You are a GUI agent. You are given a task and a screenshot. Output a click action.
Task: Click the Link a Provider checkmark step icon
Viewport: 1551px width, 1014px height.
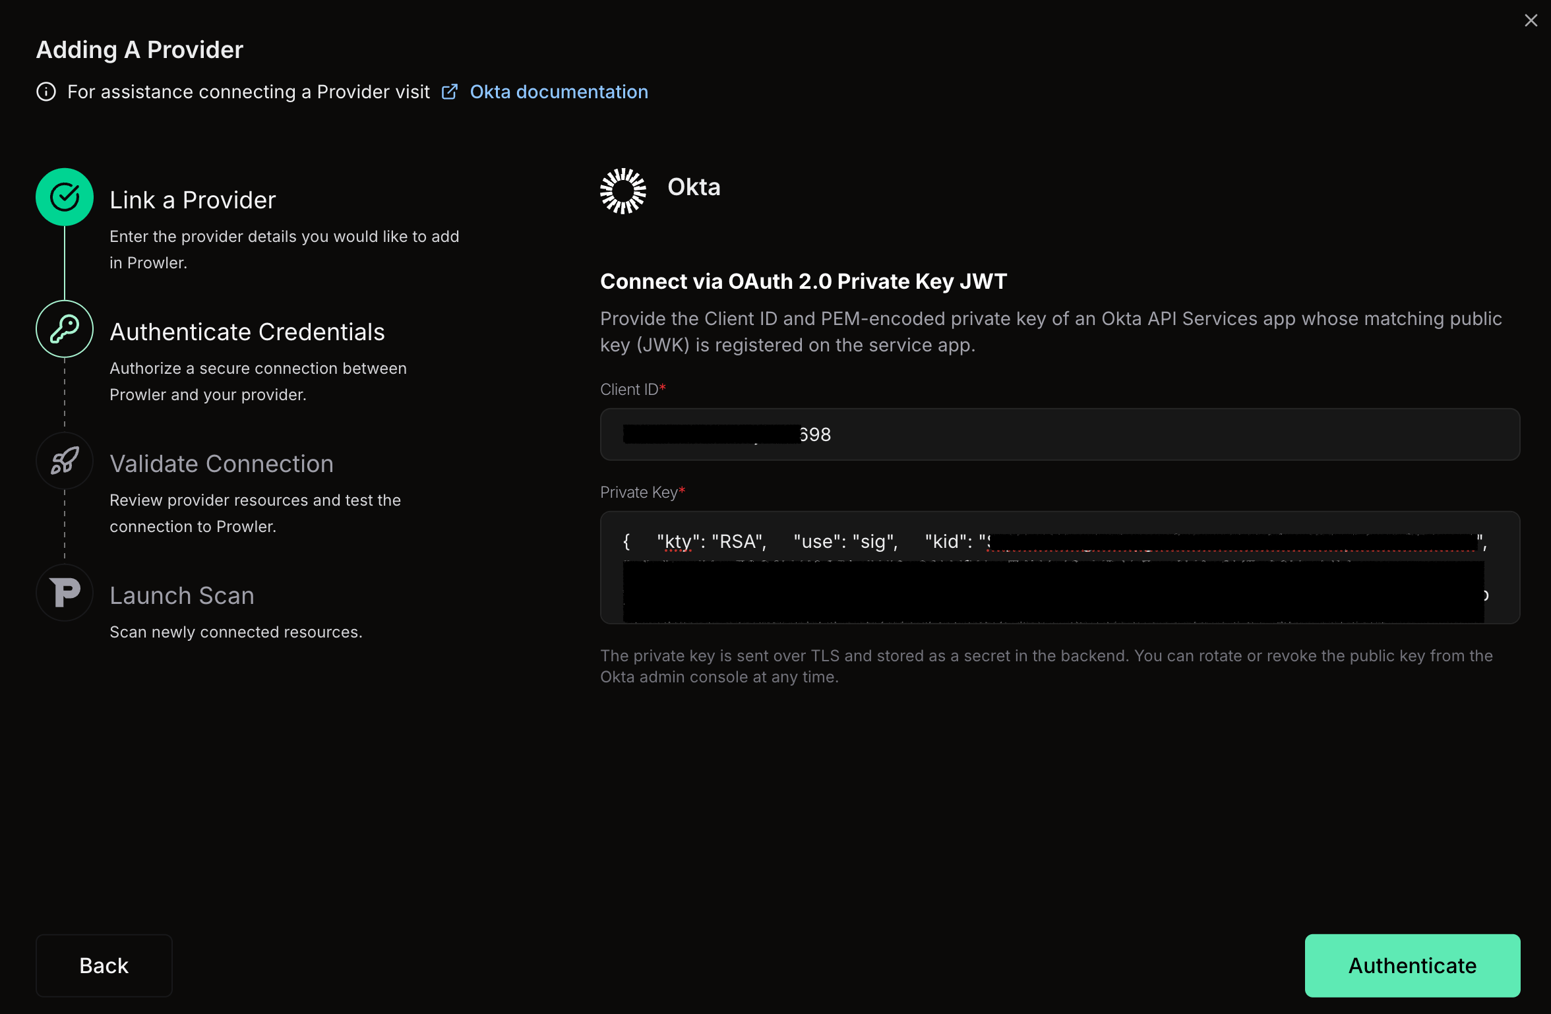click(x=65, y=197)
